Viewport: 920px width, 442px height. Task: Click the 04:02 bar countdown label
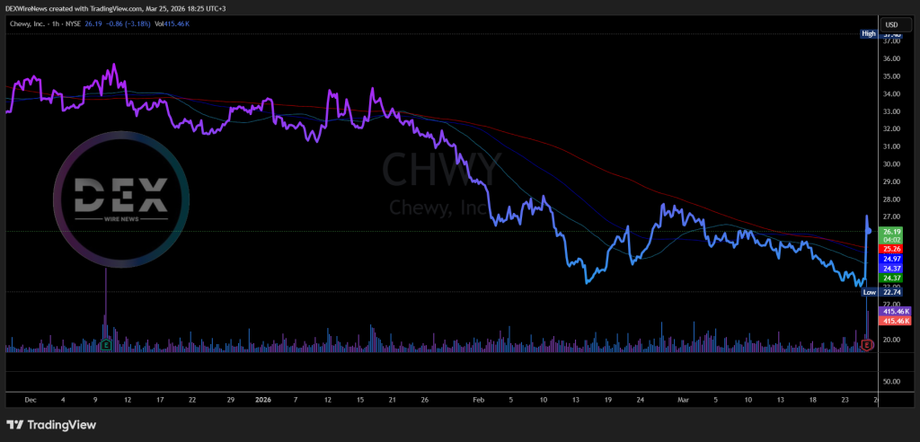(x=891, y=240)
